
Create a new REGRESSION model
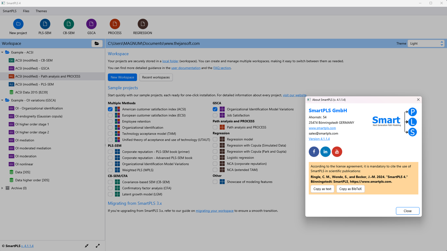[x=142, y=24]
